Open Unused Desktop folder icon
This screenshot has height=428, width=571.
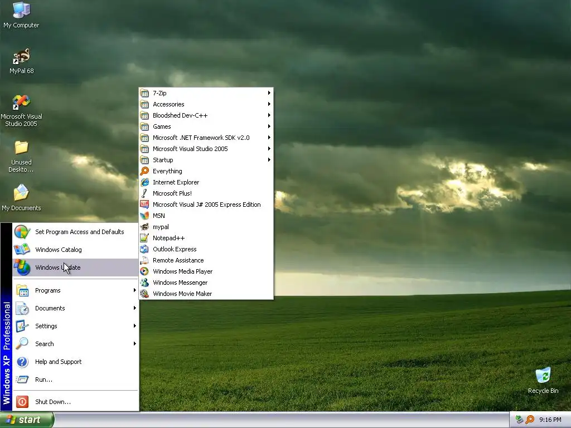(x=21, y=157)
